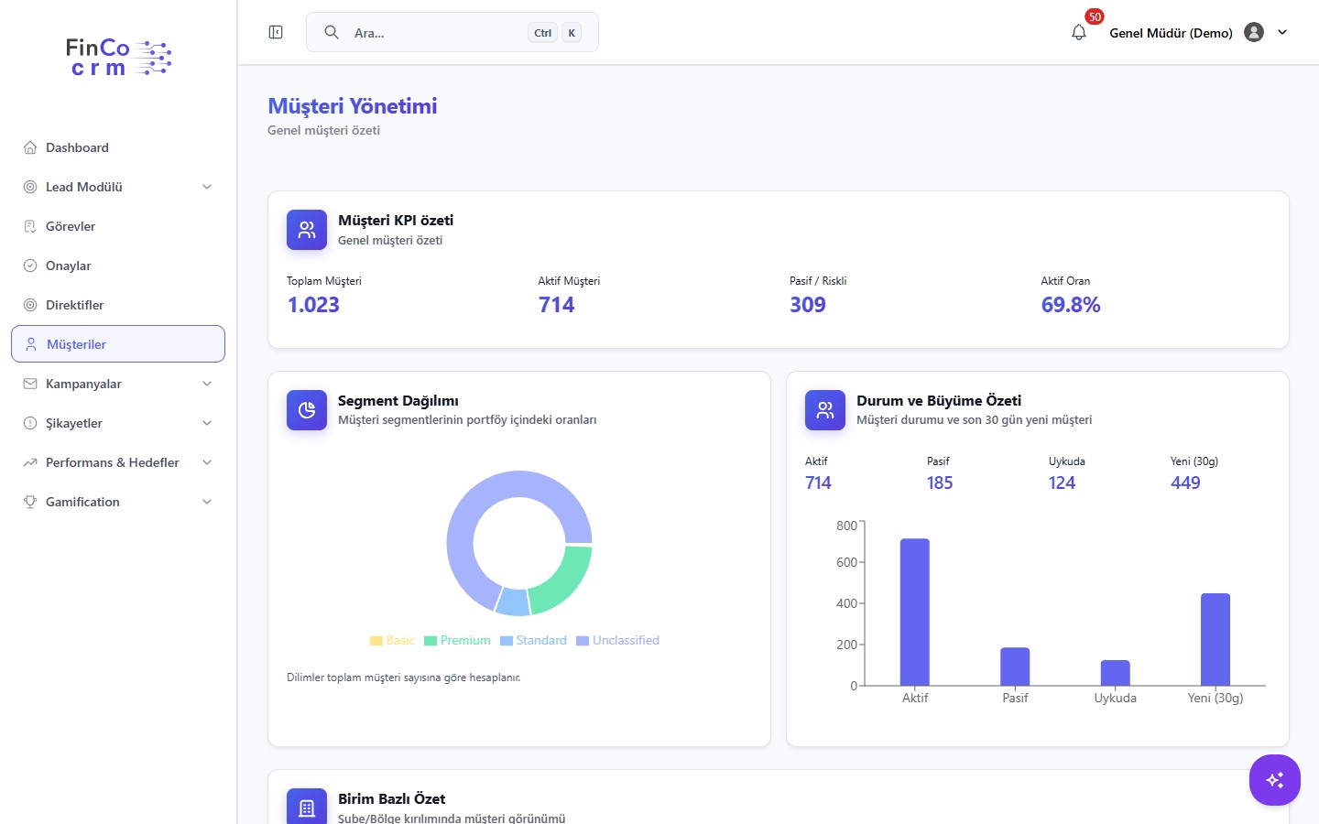Toggle the sidebar collapse icon
Viewport: 1319px width, 824px height.
click(276, 32)
